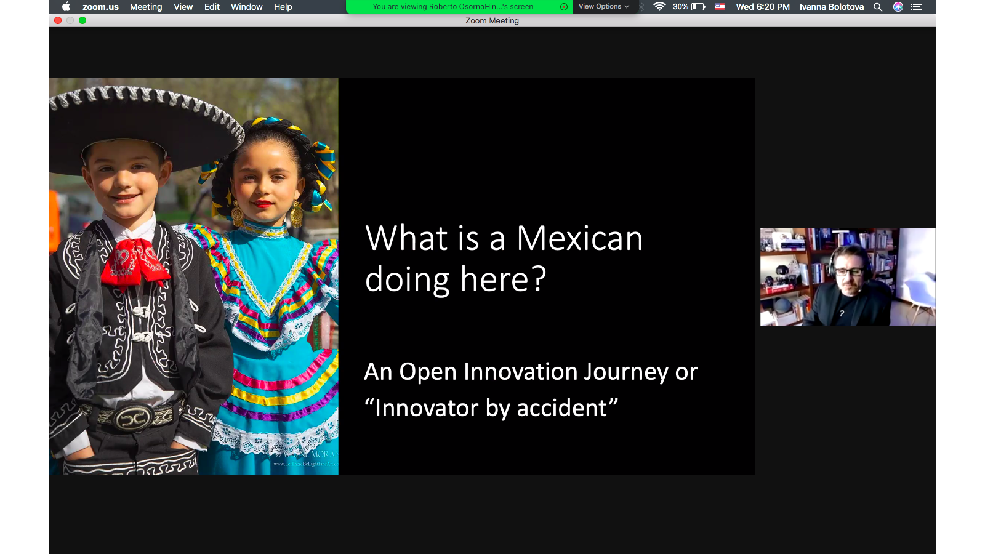This screenshot has width=985, height=554.
Task: Open Spotlight search magnifier
Action: point(878,7)
